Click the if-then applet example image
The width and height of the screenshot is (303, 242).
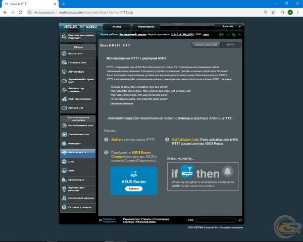pos(203,176)
